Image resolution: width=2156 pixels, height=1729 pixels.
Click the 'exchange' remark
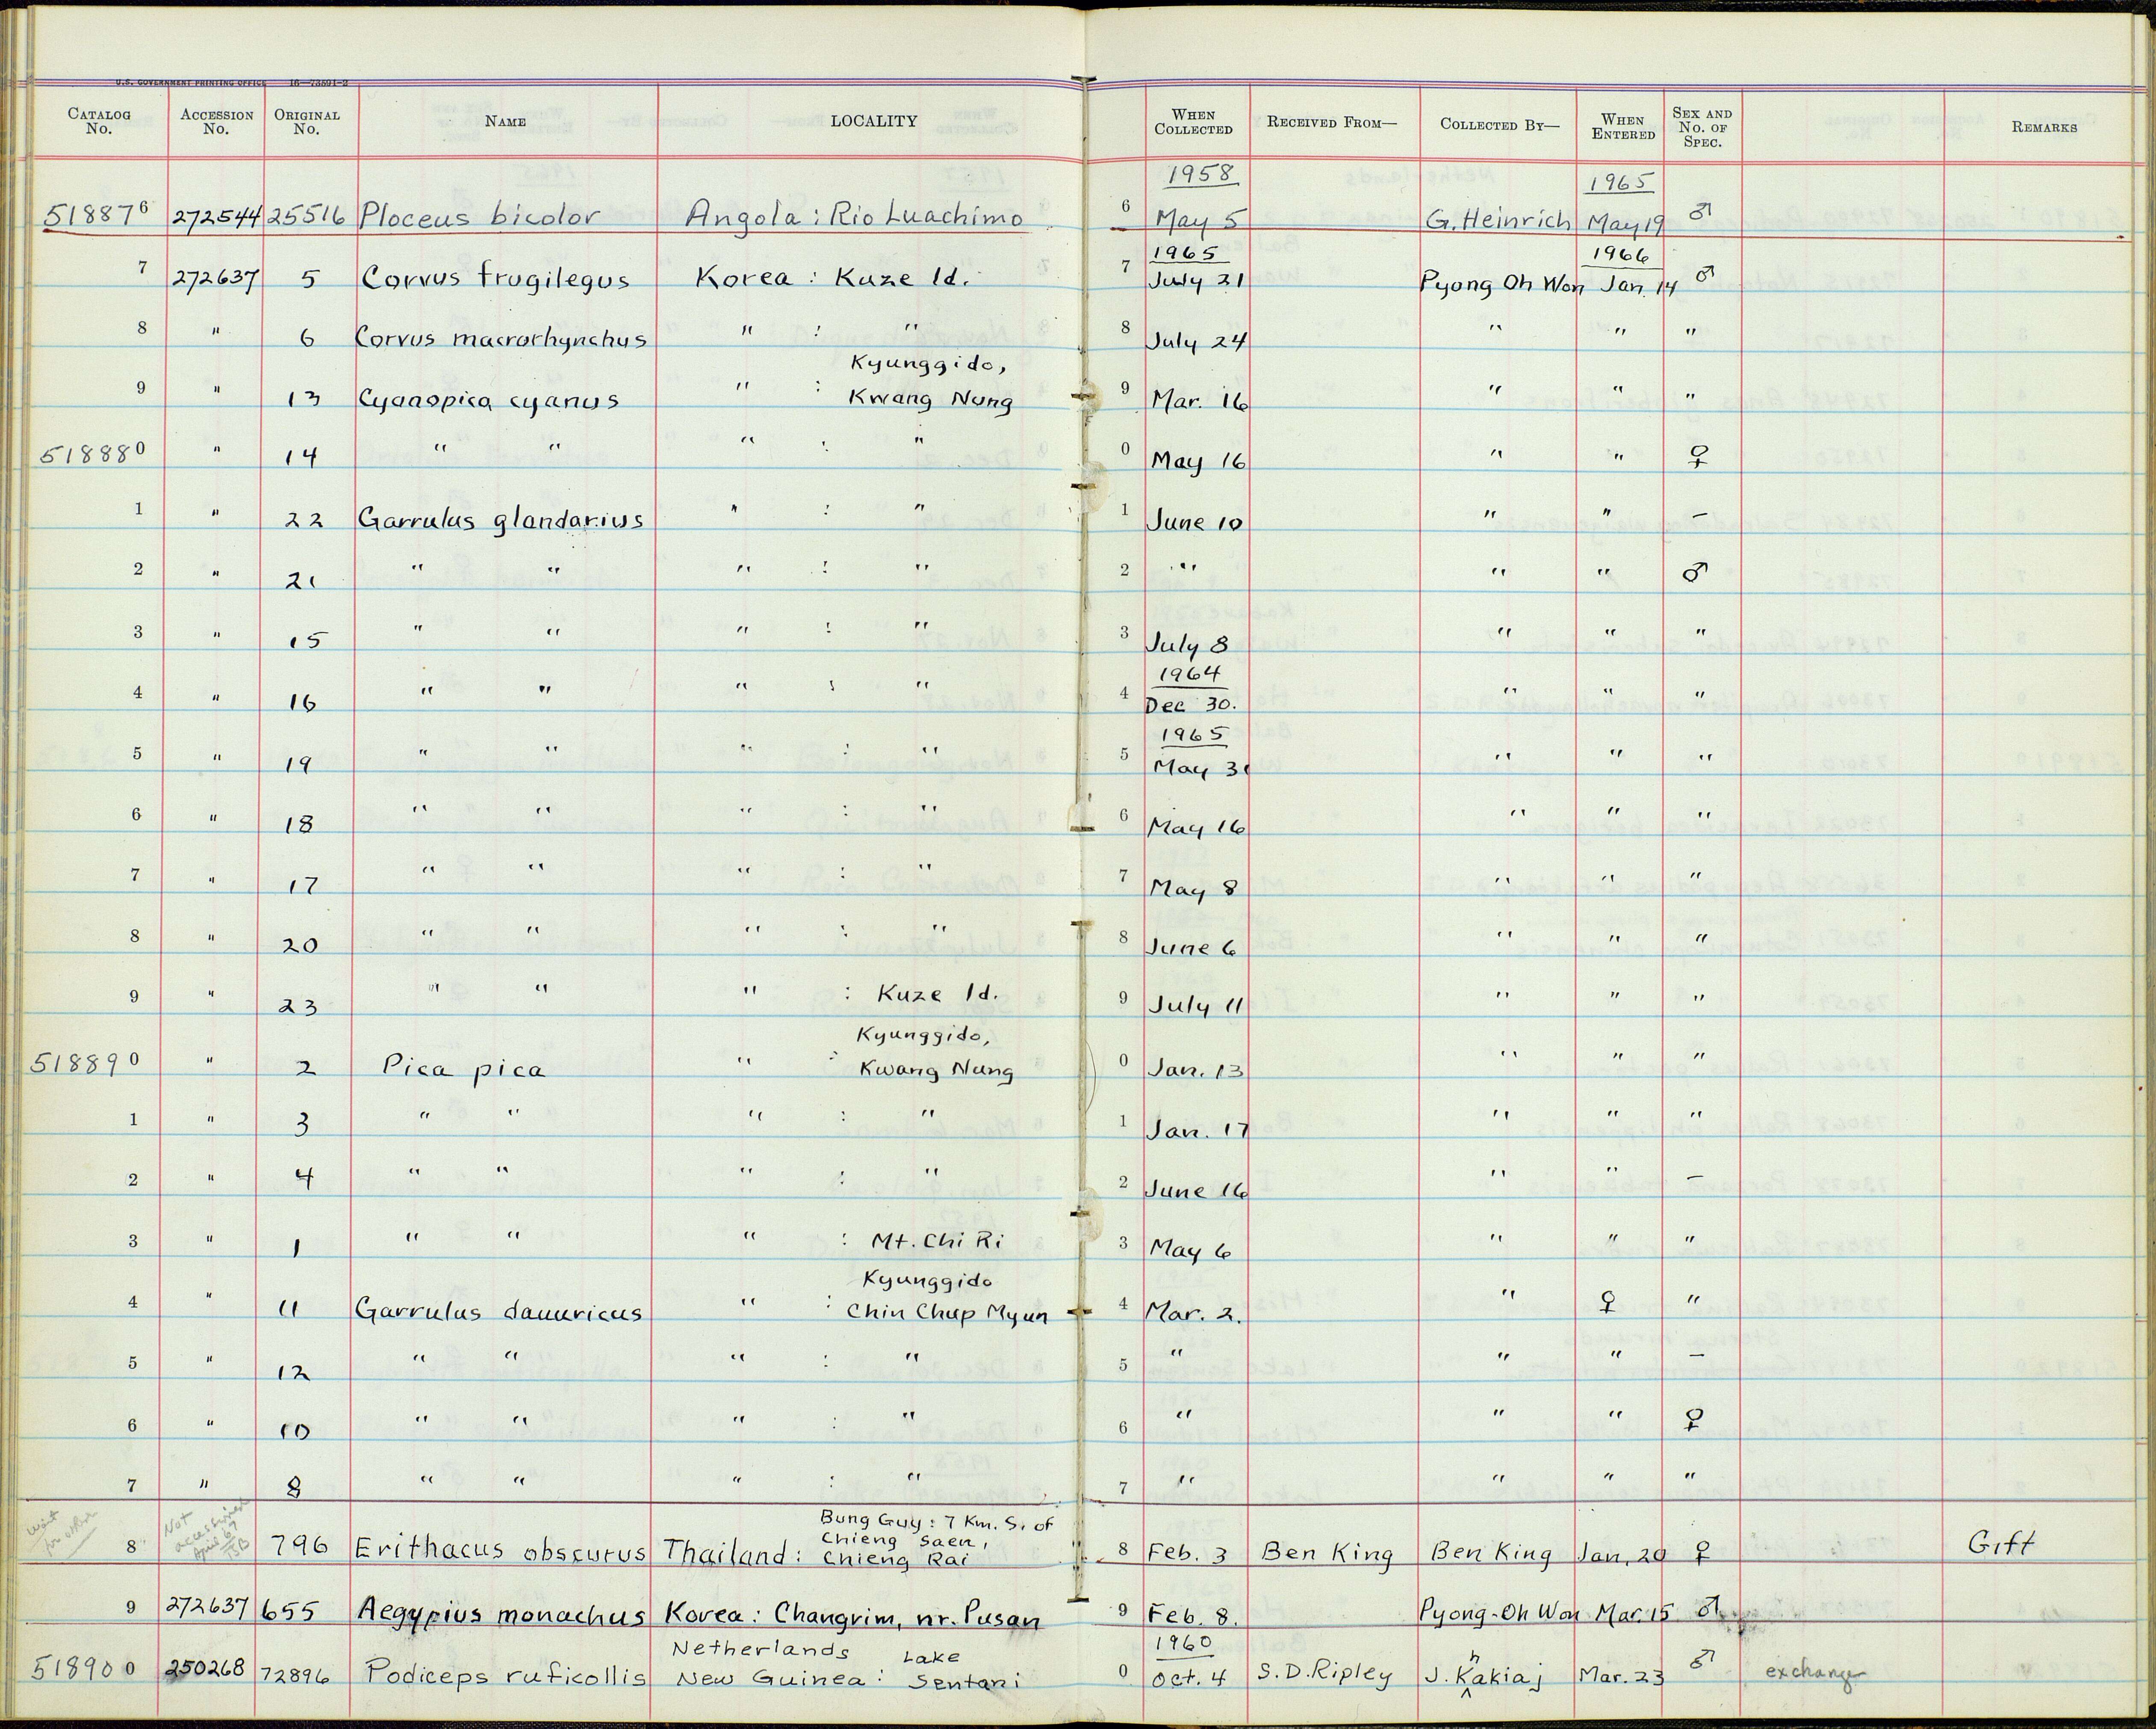[x=1815, y=1673]
